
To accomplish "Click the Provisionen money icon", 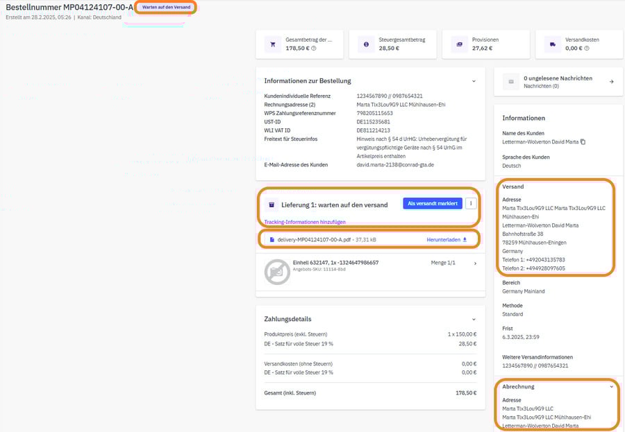I will tap(459, 44).
